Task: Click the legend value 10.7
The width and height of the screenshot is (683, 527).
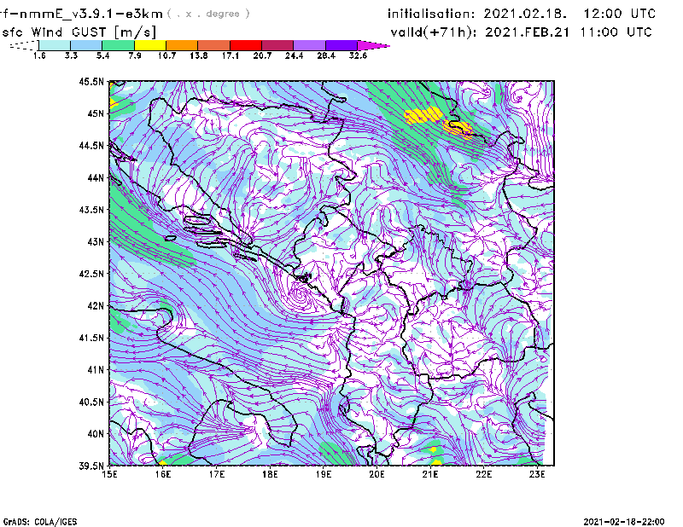Action: tap(166, 55)
